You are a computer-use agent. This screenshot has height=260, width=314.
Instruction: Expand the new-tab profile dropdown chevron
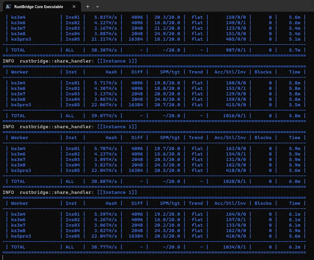[x=97, y=6]
